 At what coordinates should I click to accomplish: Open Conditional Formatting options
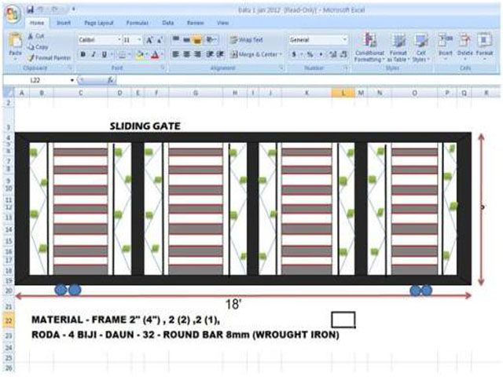coord(369,46)
